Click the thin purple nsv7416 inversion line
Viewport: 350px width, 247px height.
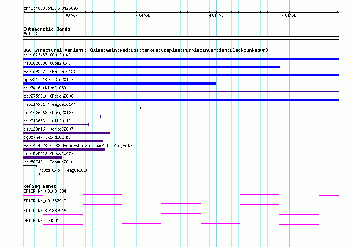tap(181, 91)
